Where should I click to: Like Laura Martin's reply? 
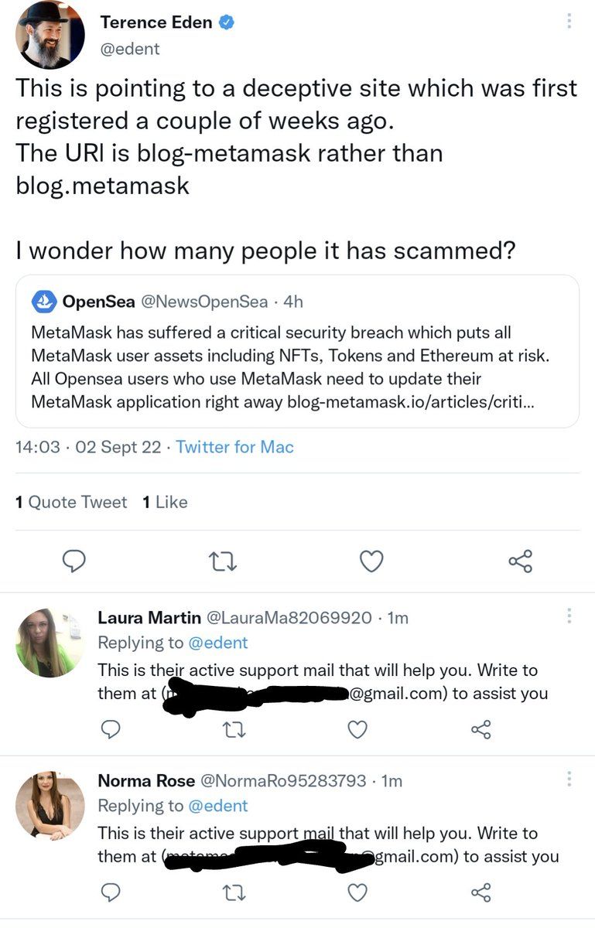(x=357, y=729)
